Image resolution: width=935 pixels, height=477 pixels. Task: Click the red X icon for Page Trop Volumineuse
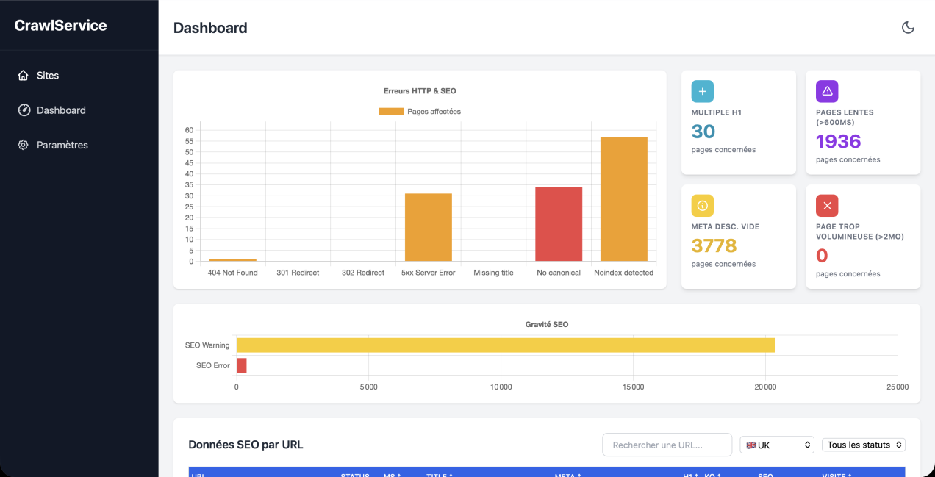[827, 205]
